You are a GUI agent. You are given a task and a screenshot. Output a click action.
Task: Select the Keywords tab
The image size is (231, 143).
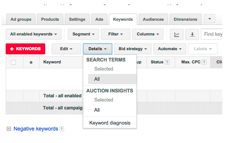[123, 19]
